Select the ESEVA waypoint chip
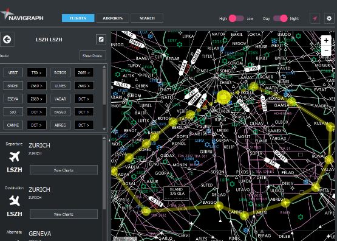Viewport: 337px width, 241px height. [x=13, y=99]
